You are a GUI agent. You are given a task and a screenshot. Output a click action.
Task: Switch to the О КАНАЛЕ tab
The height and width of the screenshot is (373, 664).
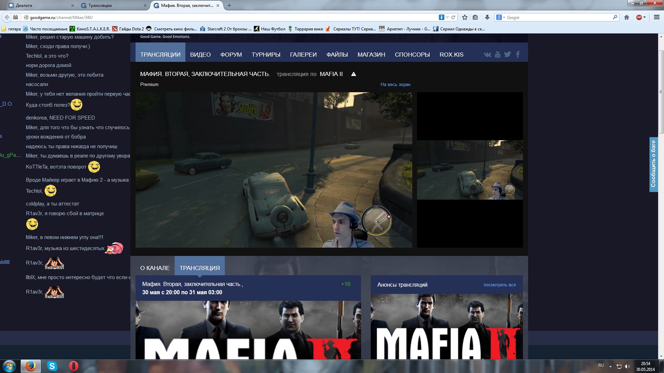pos(155,268)
